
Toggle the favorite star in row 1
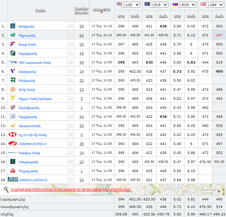coord(71,26)
